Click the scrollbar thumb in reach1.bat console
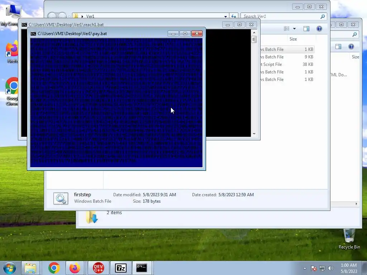This screenshot has height=275, width=367. click(254, 39)
